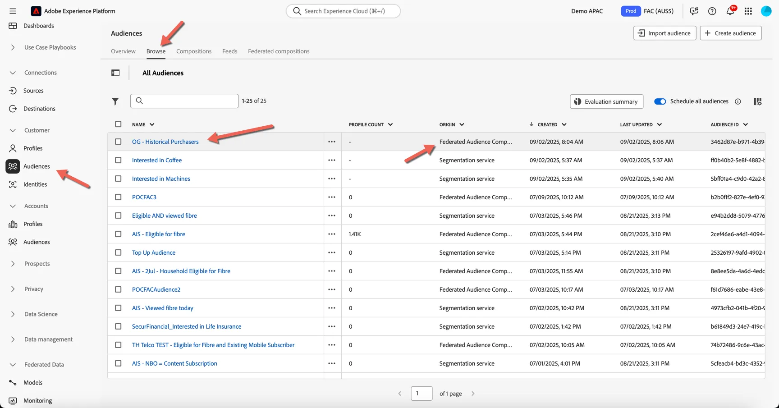The image size is (779, 408).
Task: Click the info icon next to Schedule all audiences
Action: 738,101
